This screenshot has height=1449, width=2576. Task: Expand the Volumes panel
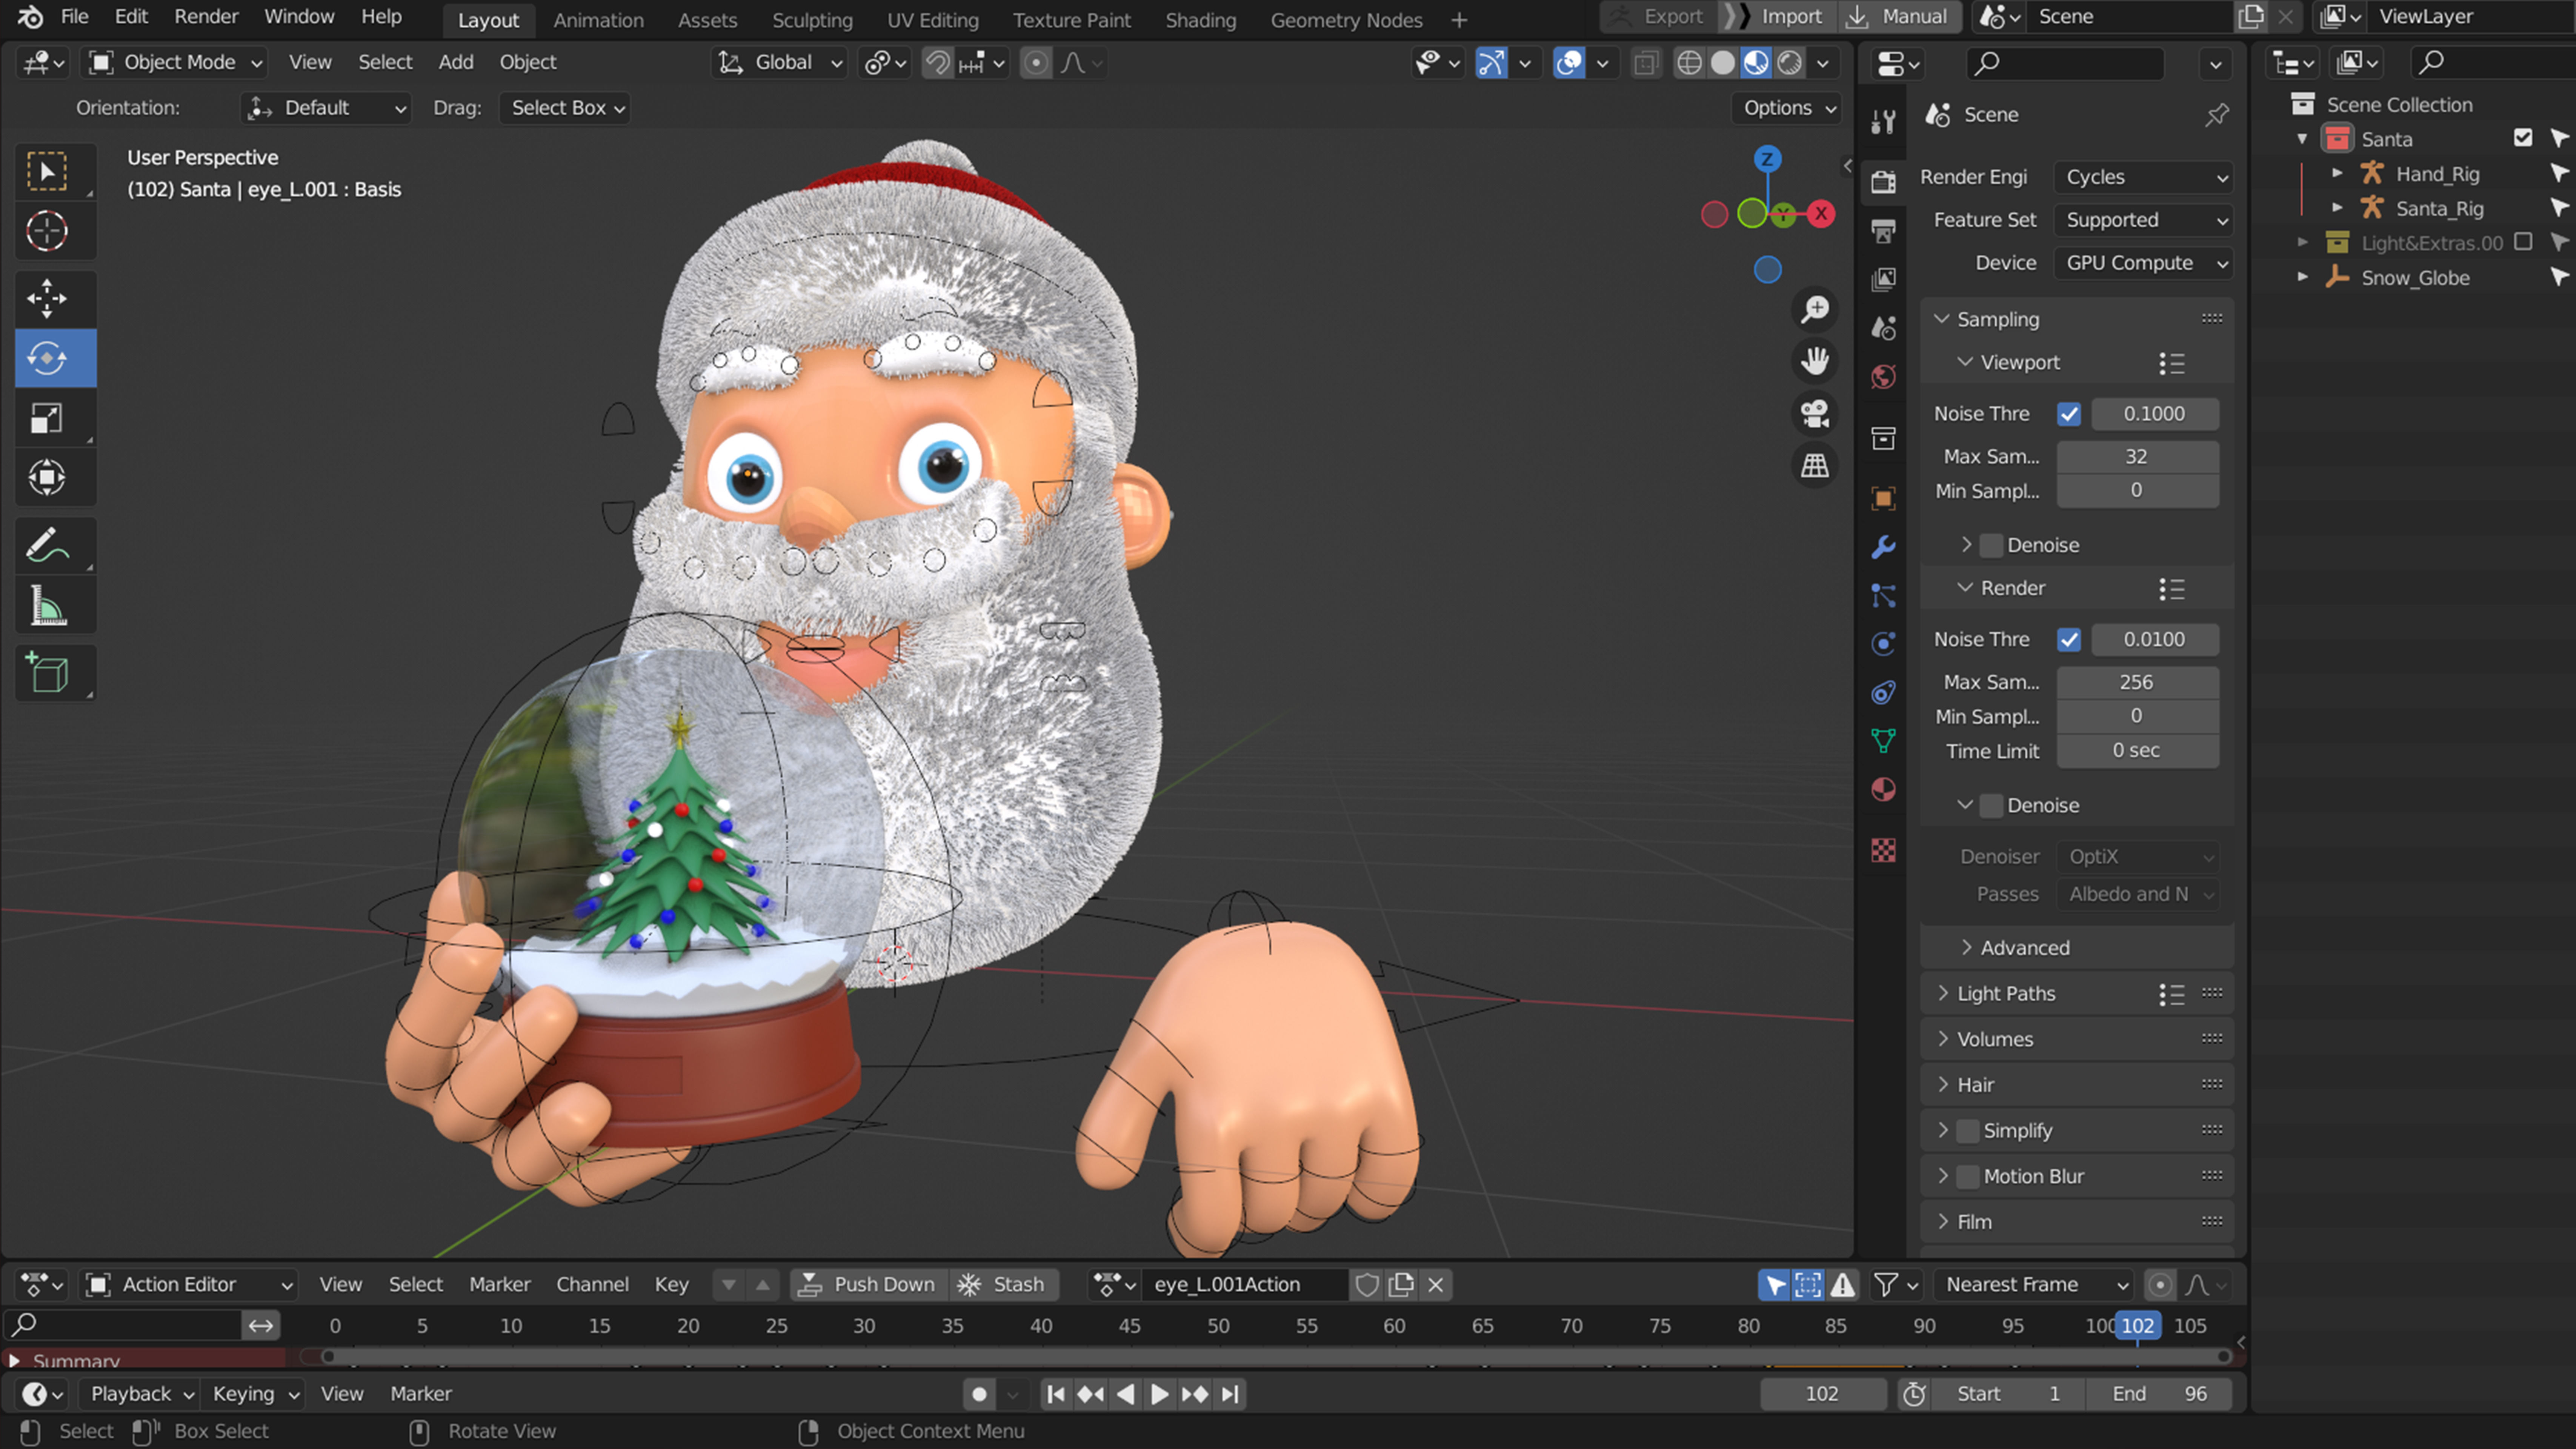[x=1994, y=1040]
